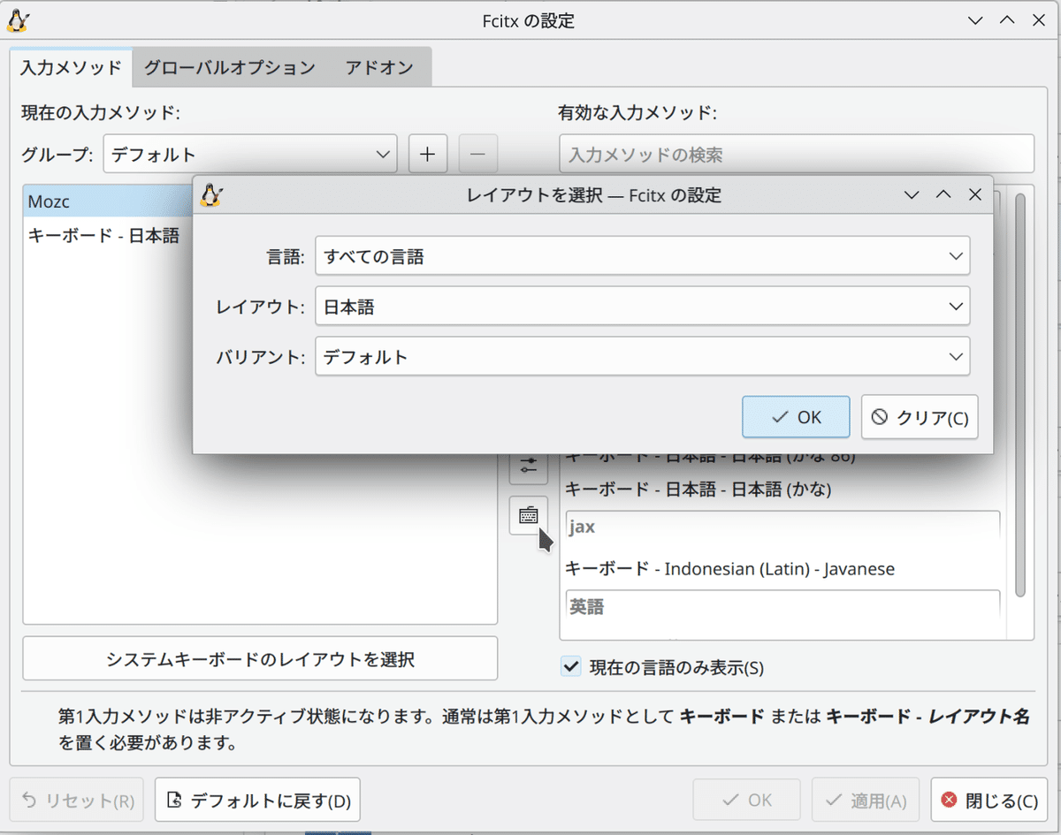The height and width of the screenshot is (835, 1061).
Task: Click the デフォルトに戻す(D) button
Action: pyautogui.click(x=258, y=801)
